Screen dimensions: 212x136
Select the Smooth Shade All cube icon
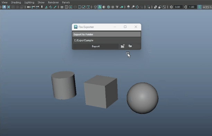pyautogui.click(x=100, y=7)
